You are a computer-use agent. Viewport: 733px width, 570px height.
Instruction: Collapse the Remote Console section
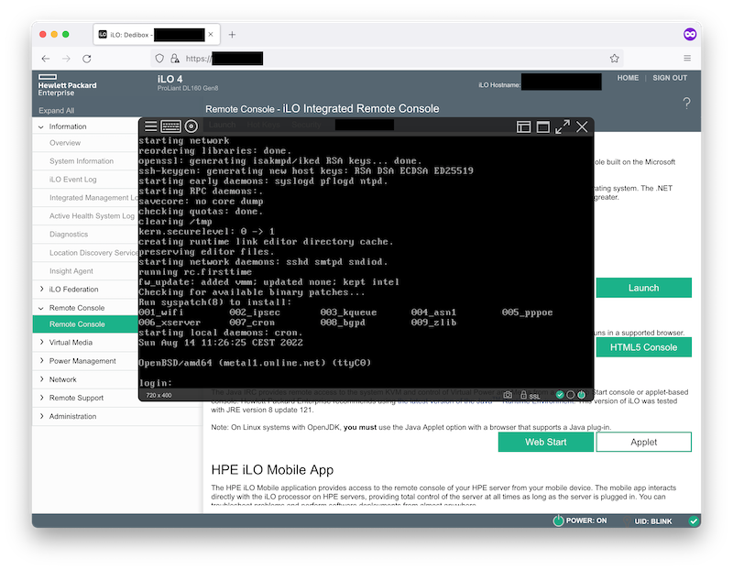pos(40,308)
